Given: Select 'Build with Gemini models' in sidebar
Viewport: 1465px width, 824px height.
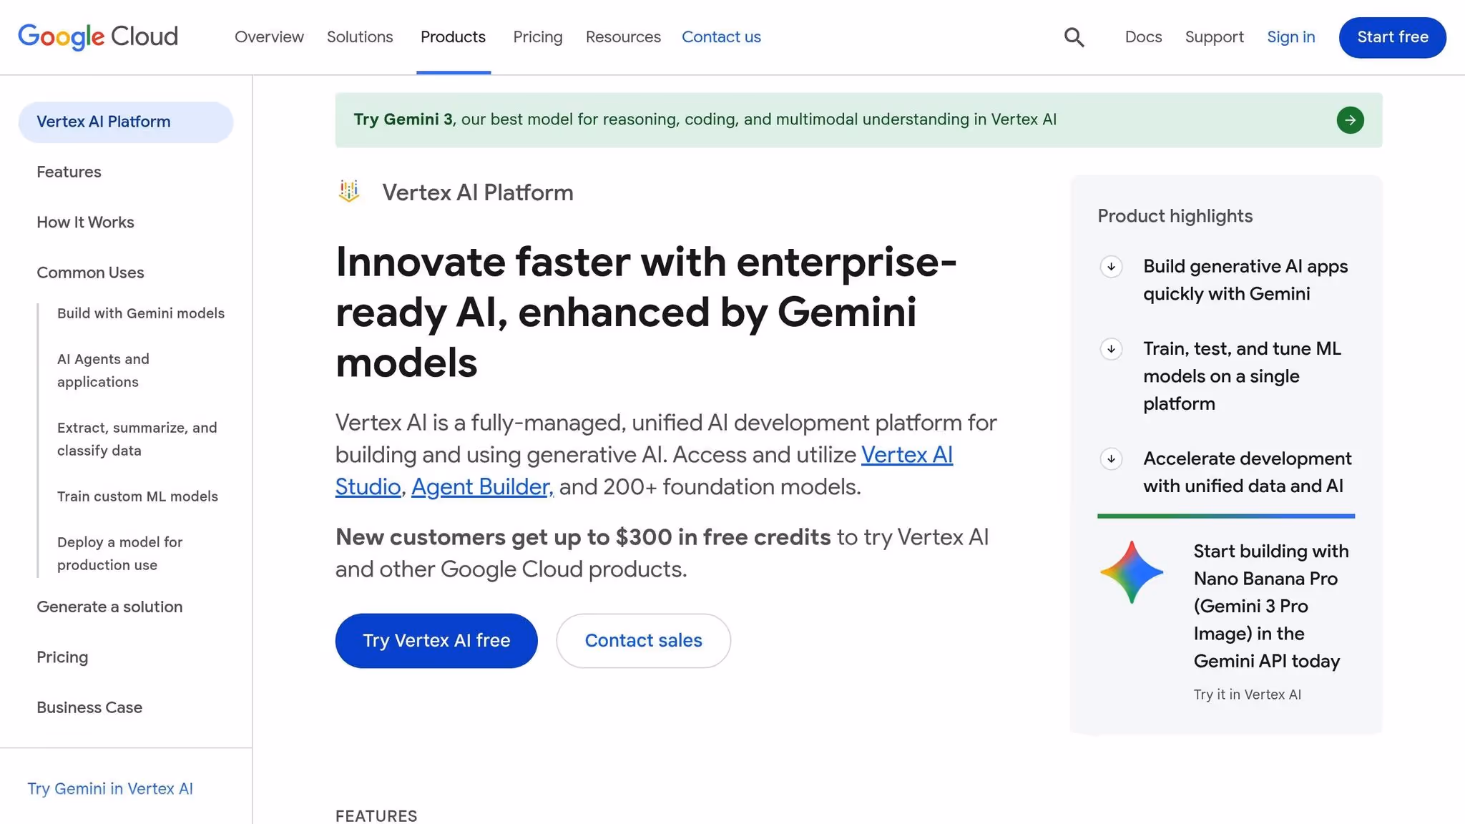Looking at the screenshot, I should (x=141, y=313).
